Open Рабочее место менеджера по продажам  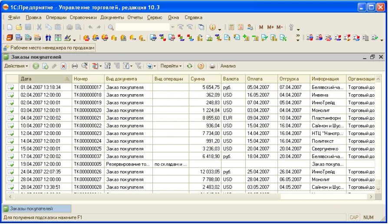(x=49, y=48)
